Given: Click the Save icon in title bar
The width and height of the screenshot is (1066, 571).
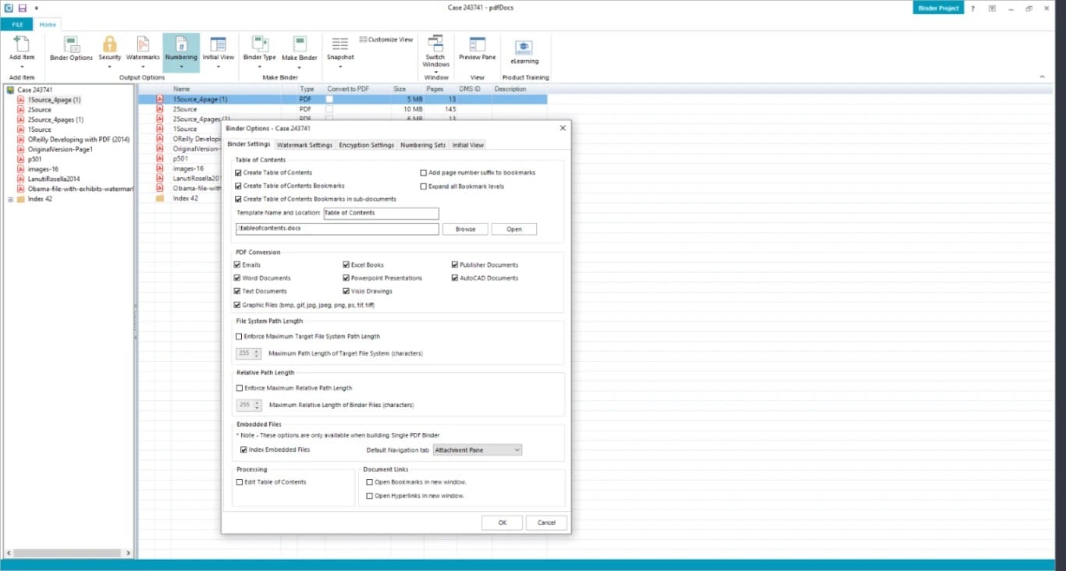Looking at the screenshot, I should pos(22,8).
